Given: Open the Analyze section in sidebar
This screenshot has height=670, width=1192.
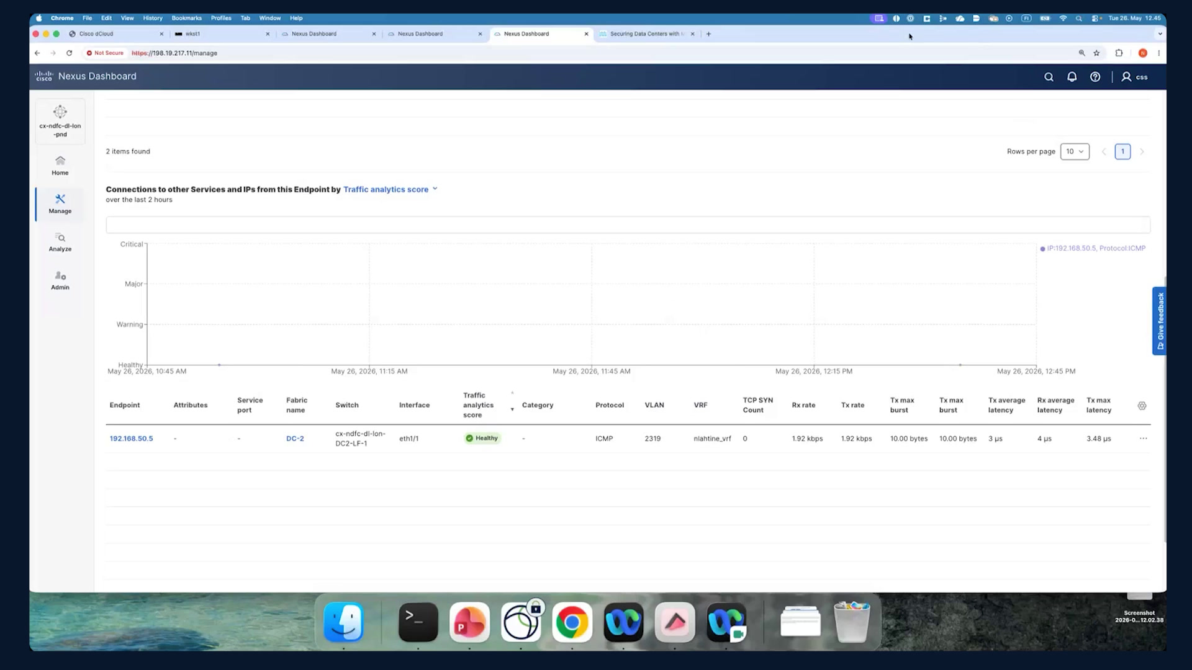Looking at the screenshot, I should 60,243.
